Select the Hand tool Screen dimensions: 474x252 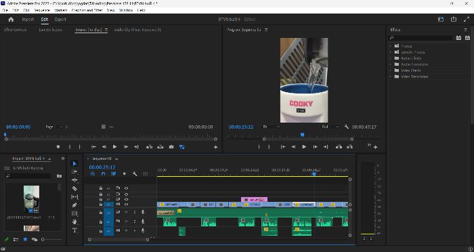click(x=74, y=222)
